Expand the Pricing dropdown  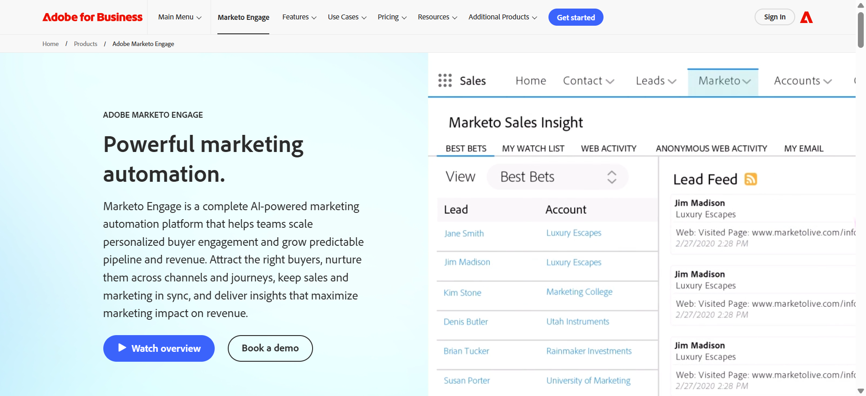tap(392, 17)
